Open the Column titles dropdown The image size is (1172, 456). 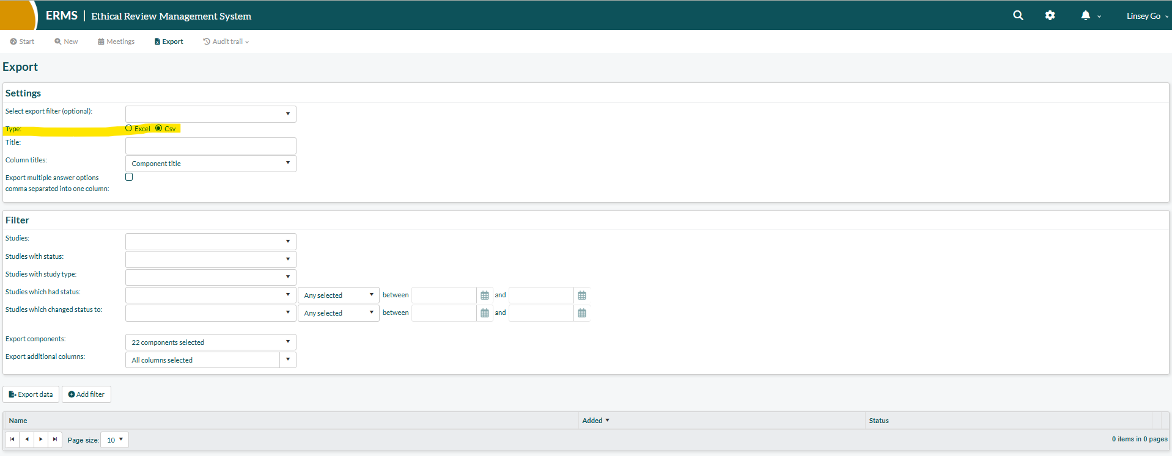(211, 164)
